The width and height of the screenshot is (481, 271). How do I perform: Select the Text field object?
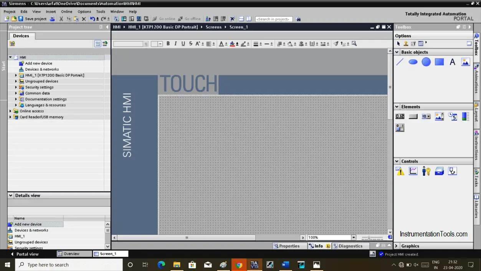(452, 62)
